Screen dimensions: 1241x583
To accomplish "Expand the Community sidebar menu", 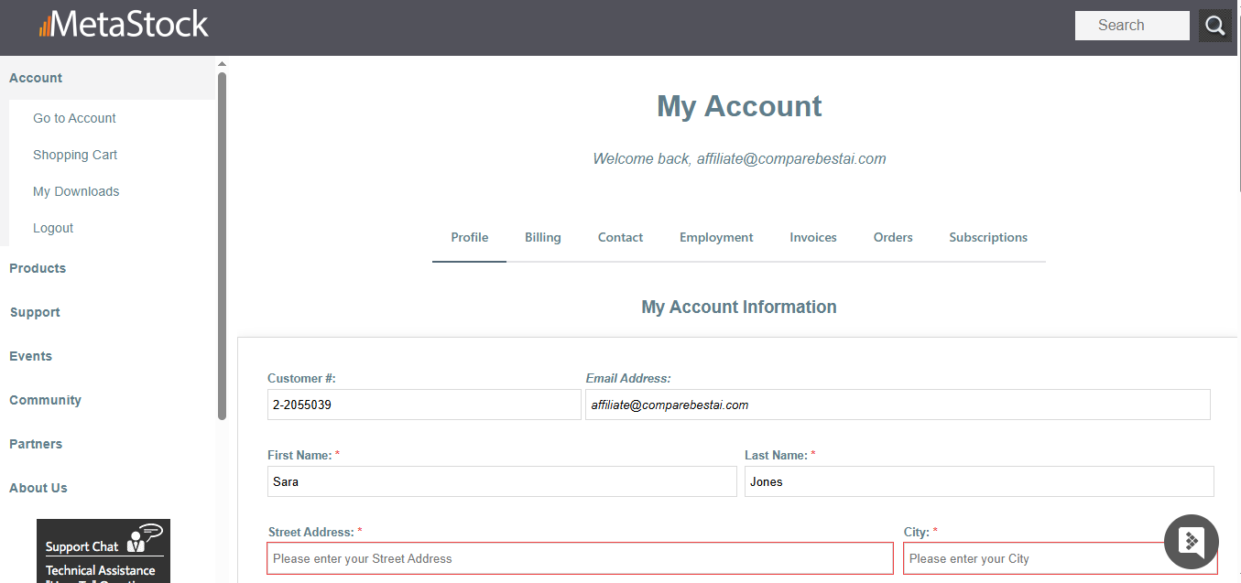I will pyautogui.click(x=45, y=400).
